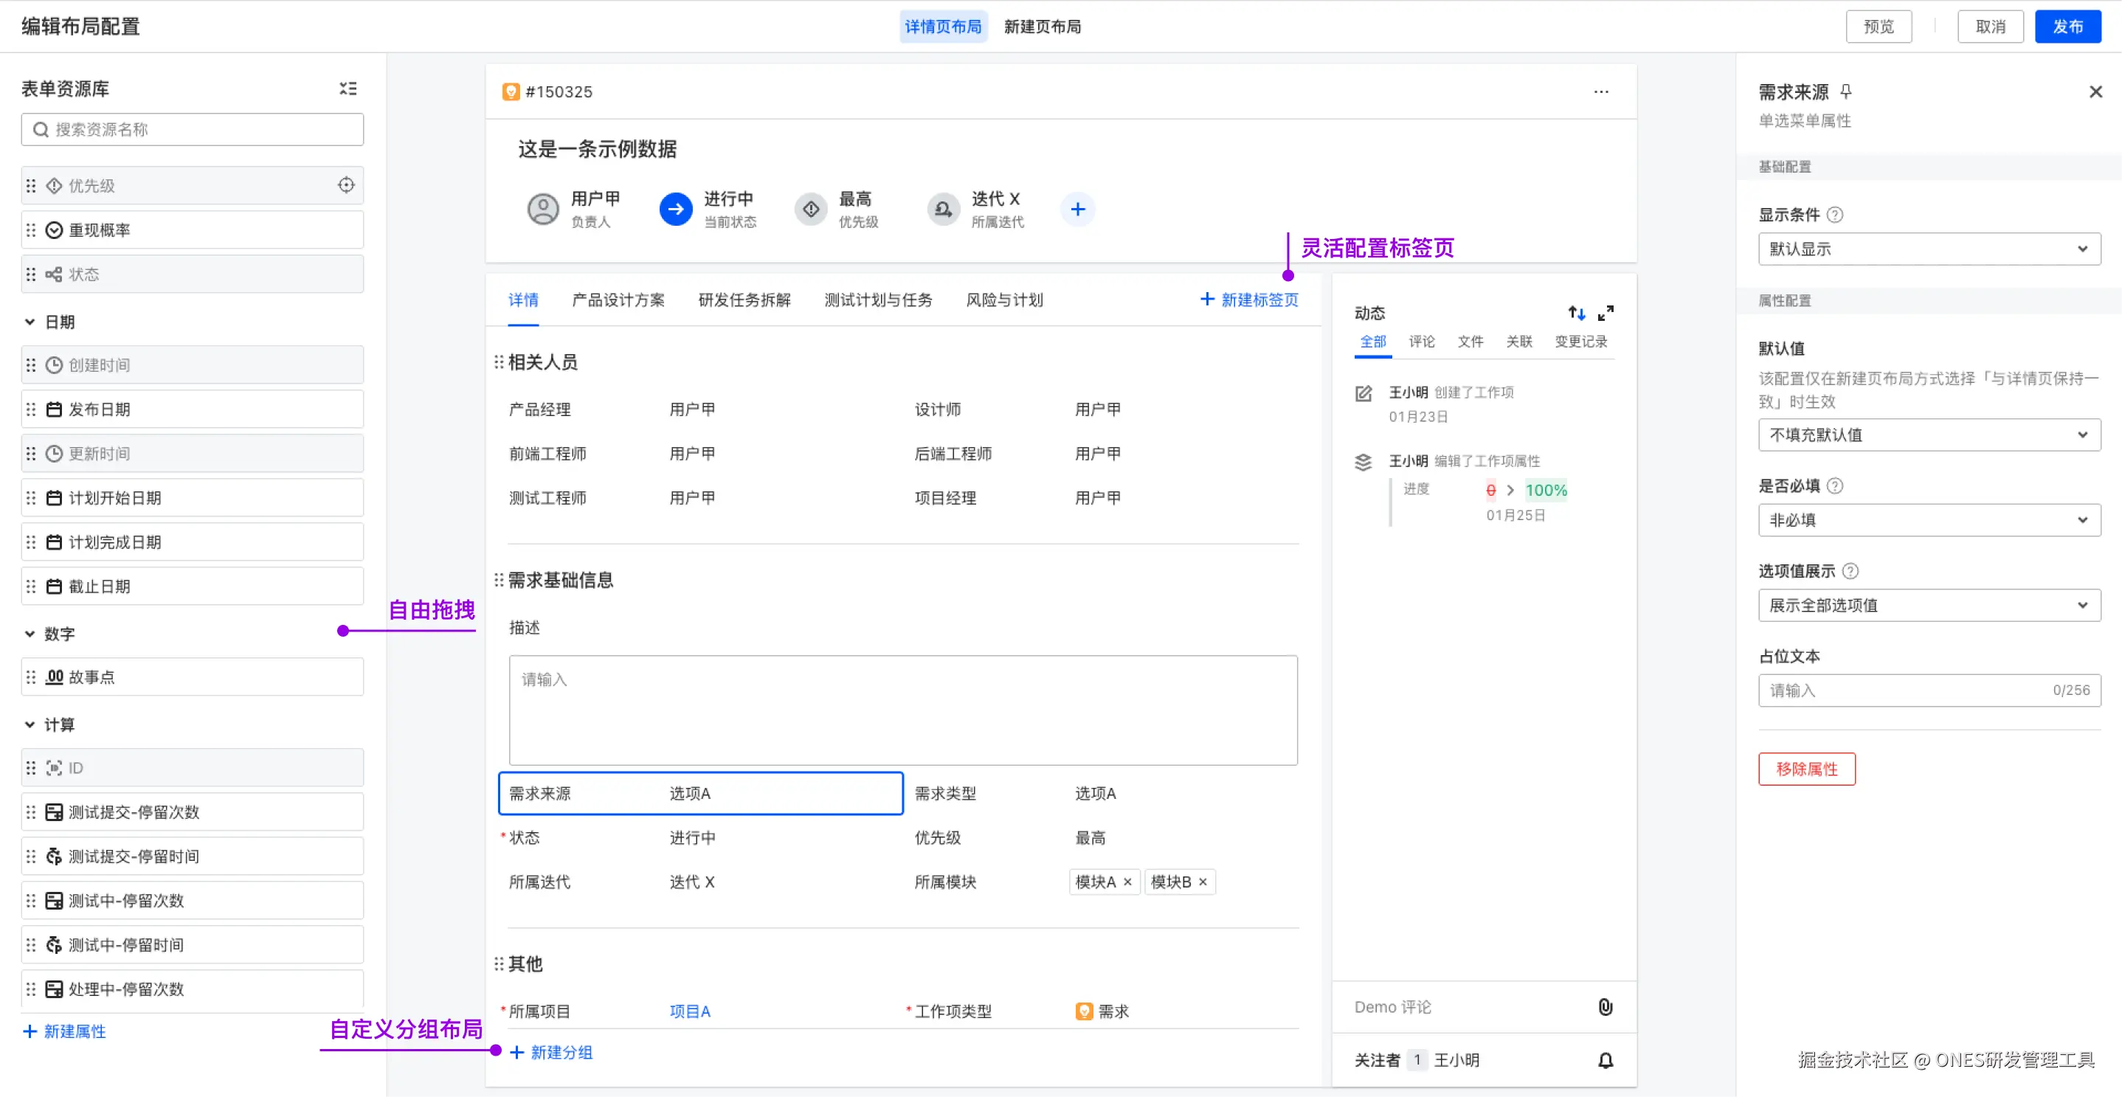Open the three-dot menu beside #150325
The image size is (2122, 1097).
[1600, 91]
